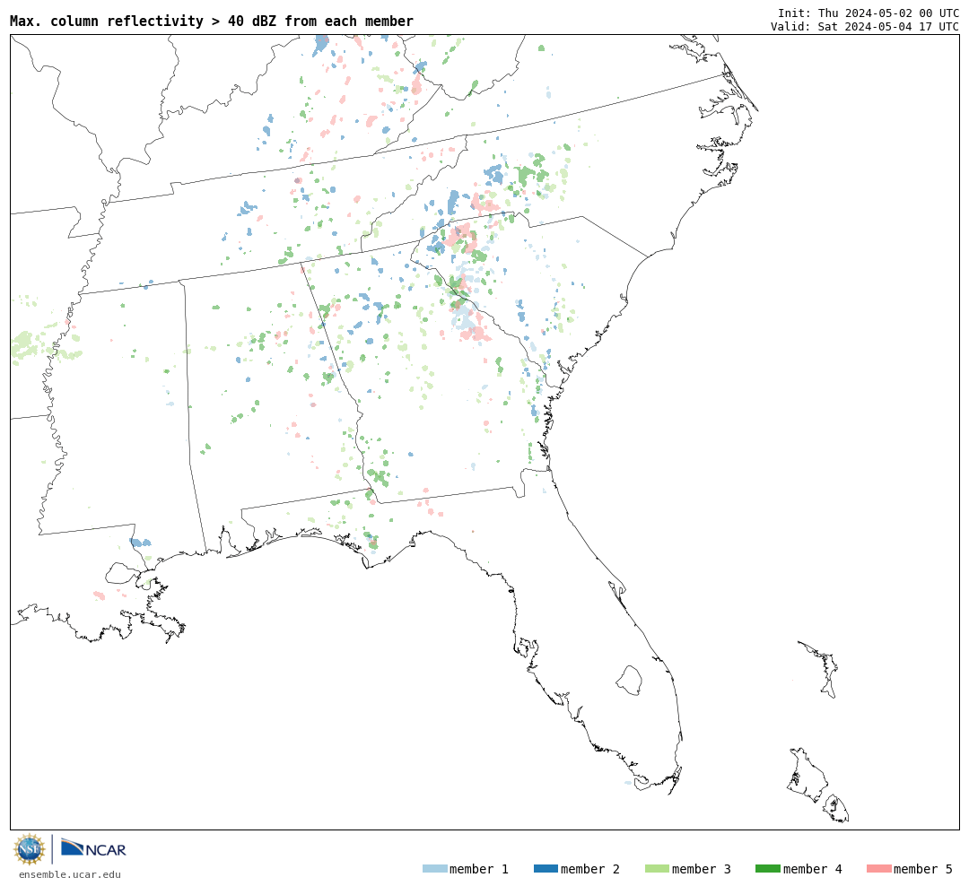Viewport: 969px width, 886px height.
Task: Click the member 5 pink swatch
Action: click(878, 869)
